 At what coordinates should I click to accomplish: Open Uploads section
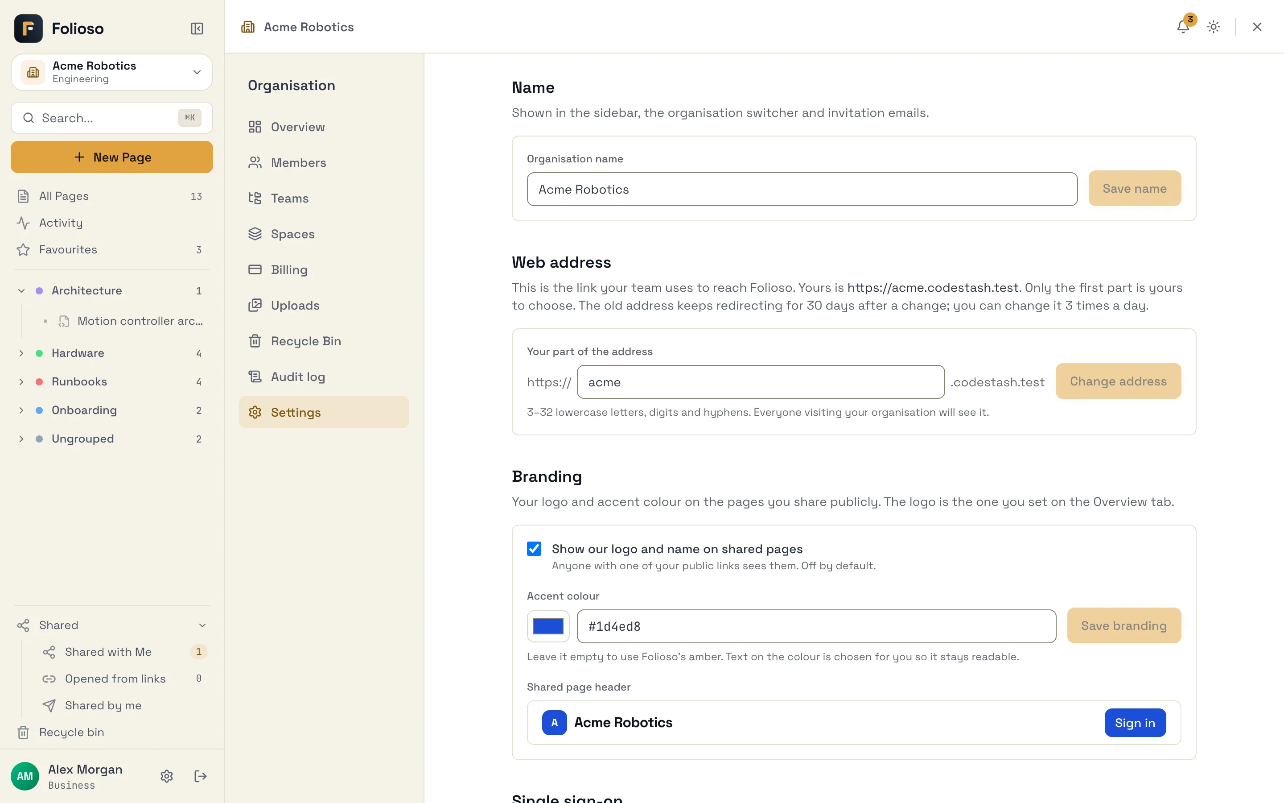(x=324, y=306)
